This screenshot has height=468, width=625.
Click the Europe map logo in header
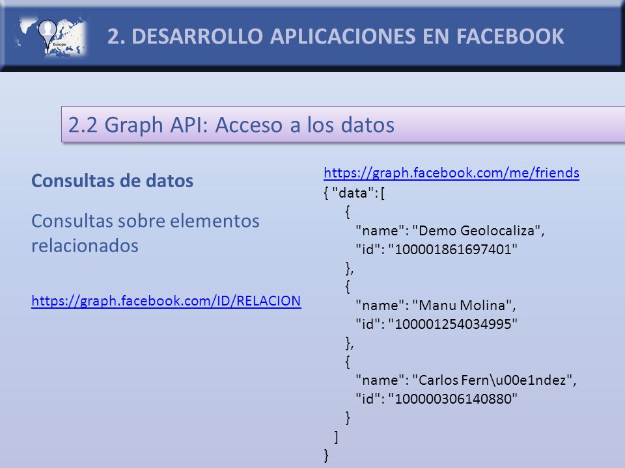pos(51,37)
